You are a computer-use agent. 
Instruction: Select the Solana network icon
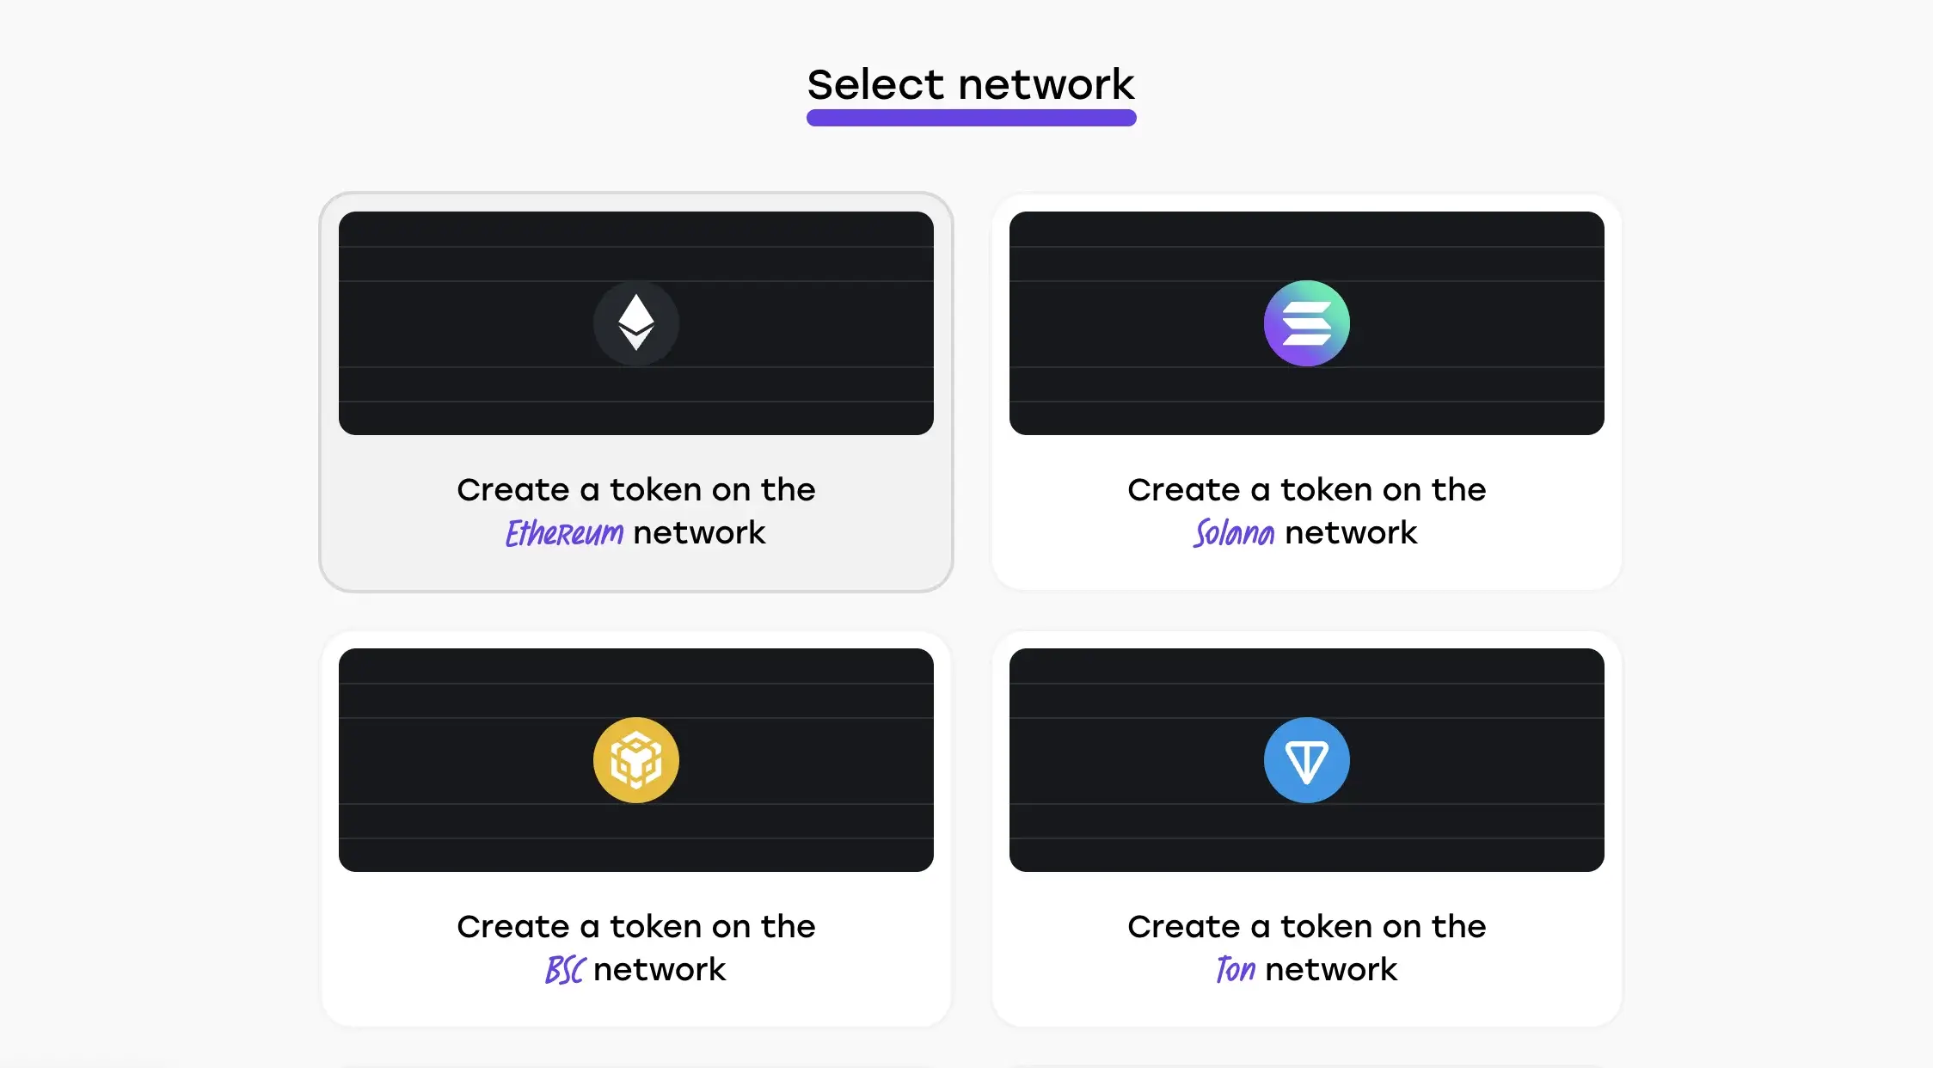1306,323
